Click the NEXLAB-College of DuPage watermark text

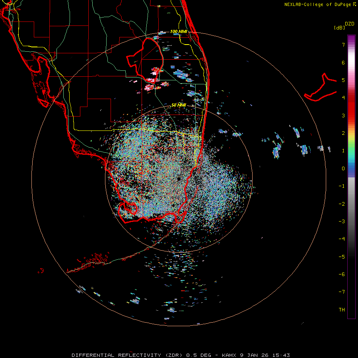tap(320, 4)
